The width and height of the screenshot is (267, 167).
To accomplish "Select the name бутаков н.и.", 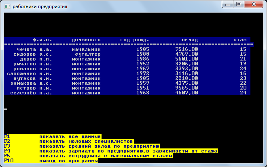I will pos(33,79).
